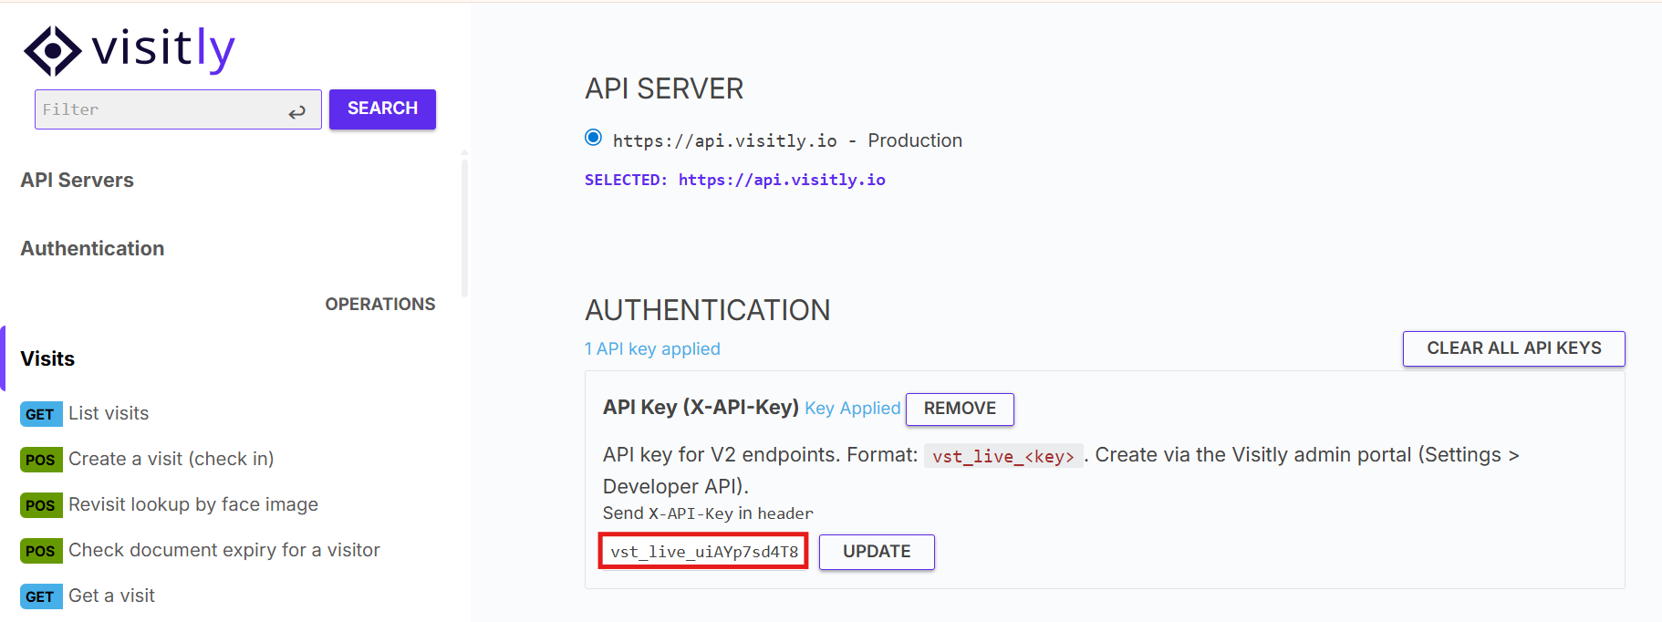Screen dimensions: 1662x622
Task: Remove the applied X-API-Key
Action: 960,409
